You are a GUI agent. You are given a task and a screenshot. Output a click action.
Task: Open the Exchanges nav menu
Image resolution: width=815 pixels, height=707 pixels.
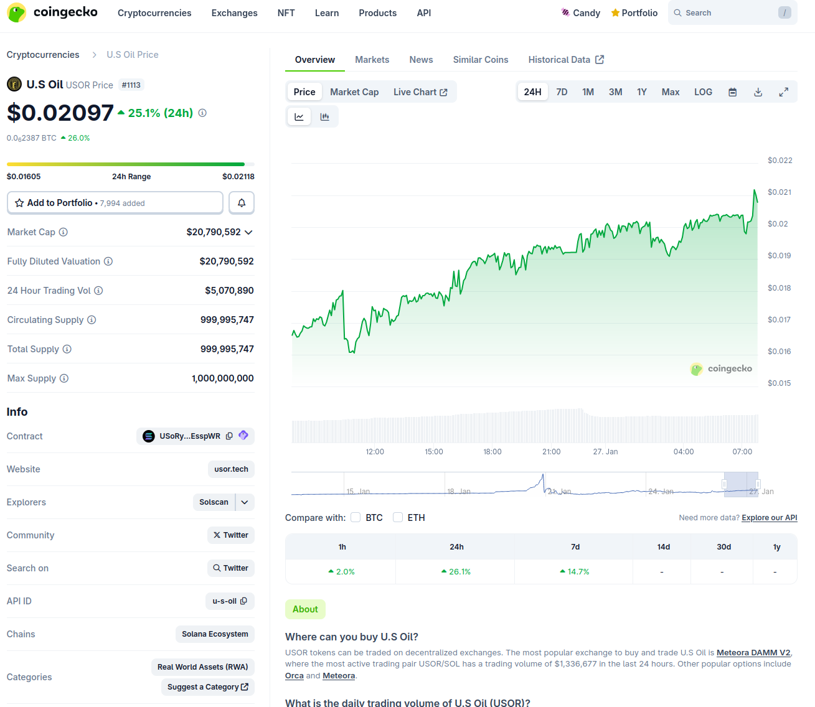pyautogui.click(x=234, y=13)
